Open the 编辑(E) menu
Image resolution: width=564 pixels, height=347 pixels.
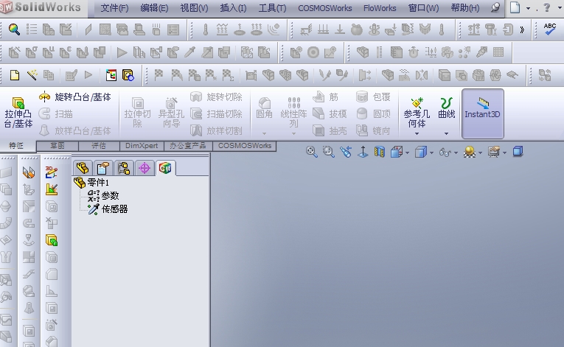tap(154, 7)
